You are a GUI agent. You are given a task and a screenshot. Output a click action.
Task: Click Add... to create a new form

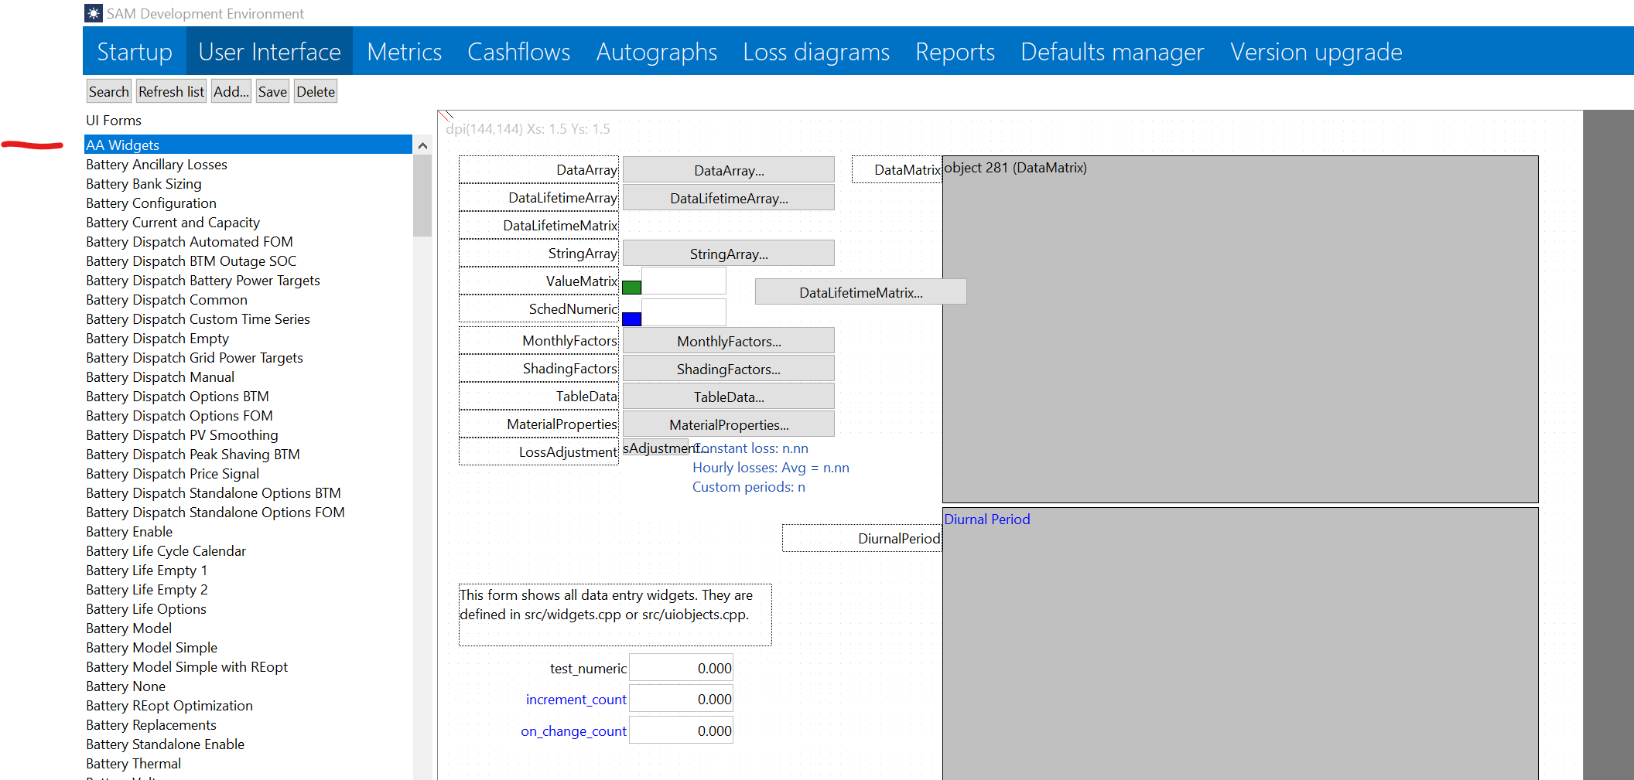(230, 90)
